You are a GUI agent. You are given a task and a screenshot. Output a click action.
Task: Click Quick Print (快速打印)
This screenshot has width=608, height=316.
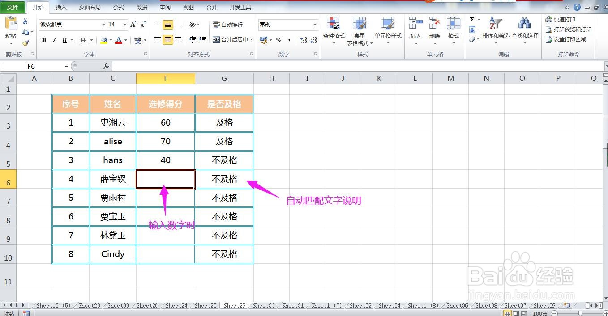[x=561, y=20]
